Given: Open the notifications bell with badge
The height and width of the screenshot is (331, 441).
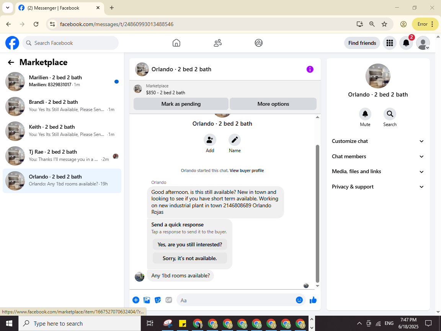Looking at the screenshot, I should point(406,43).
